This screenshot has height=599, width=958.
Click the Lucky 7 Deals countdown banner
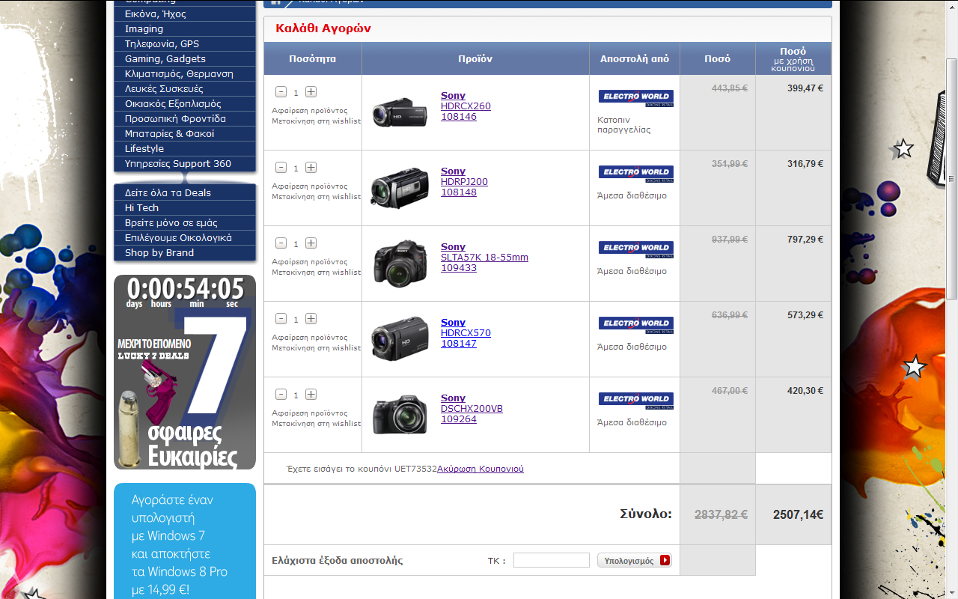point(185,372)
